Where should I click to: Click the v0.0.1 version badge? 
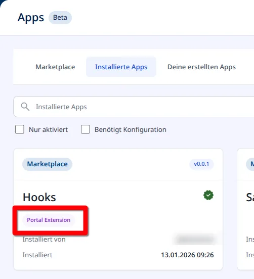201,164
